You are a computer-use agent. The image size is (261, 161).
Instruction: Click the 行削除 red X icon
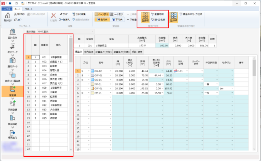click(x=54, y=17)
